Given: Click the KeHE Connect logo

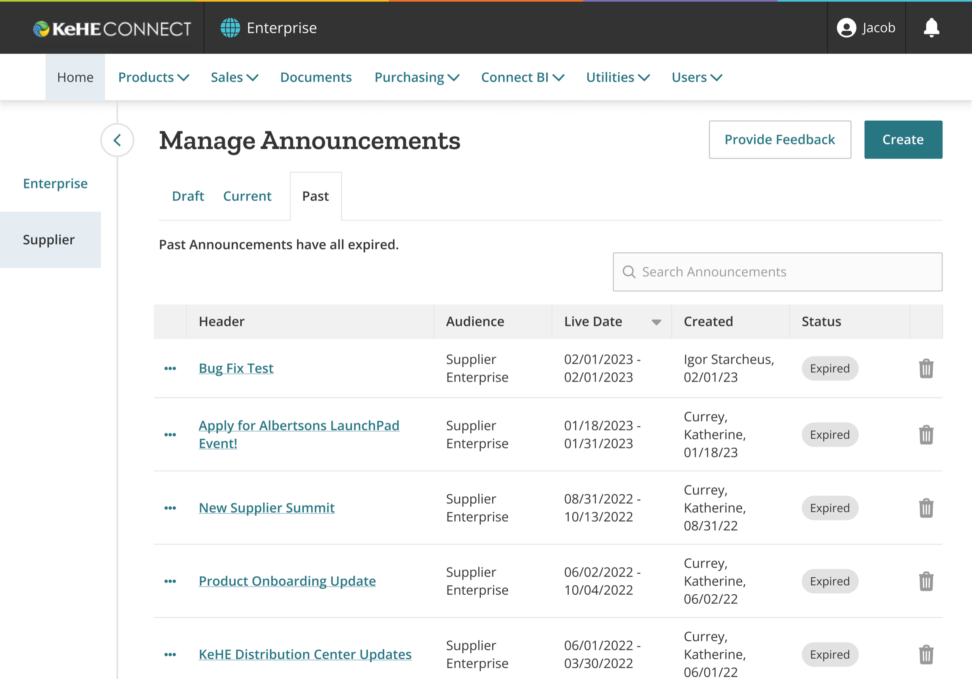Looking at the screenshot, I should tap(112, 28).
